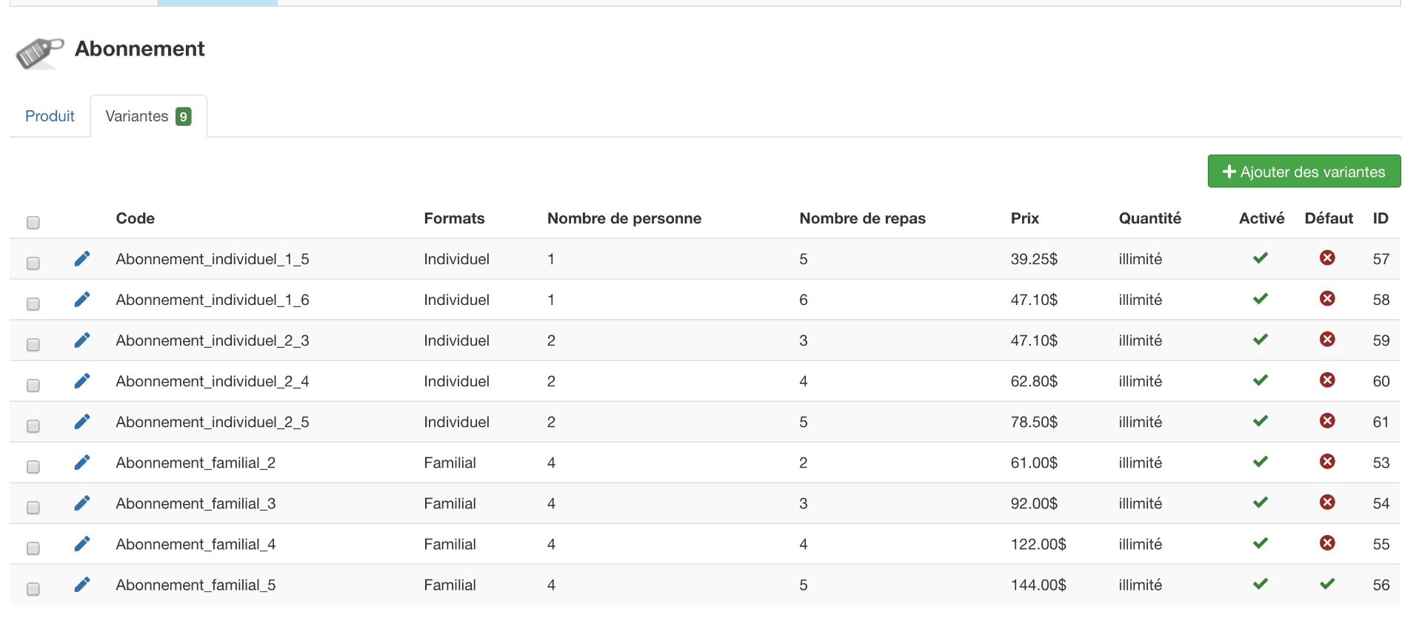This screenshot has height=635, width=1422.
Task: Open editor for Abonnement_familial_2 via pencil
Action: tap(82, 463)
